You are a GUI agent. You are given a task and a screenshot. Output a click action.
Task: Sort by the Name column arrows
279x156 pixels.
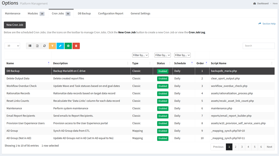click(49, 63)
